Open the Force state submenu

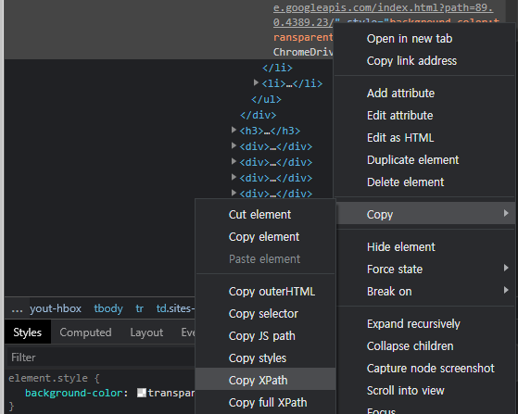point(425,270)
